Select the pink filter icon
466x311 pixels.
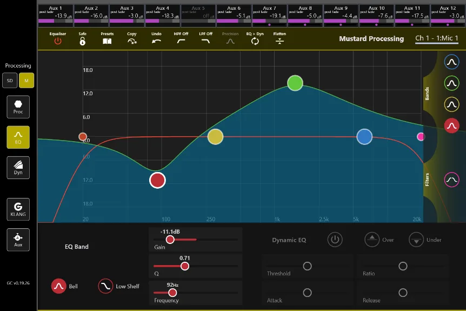[x=451, y=180]
